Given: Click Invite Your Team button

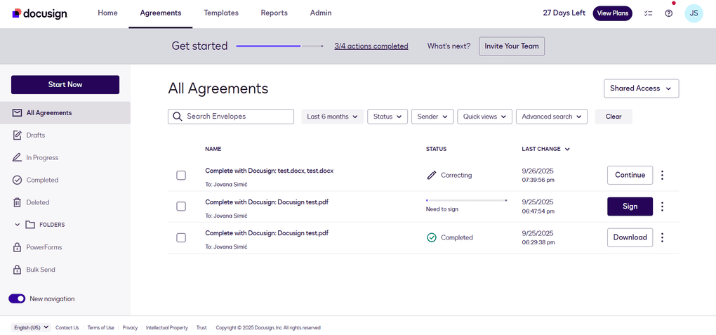Looking at the screenshot, I should (x=512, y=46).
